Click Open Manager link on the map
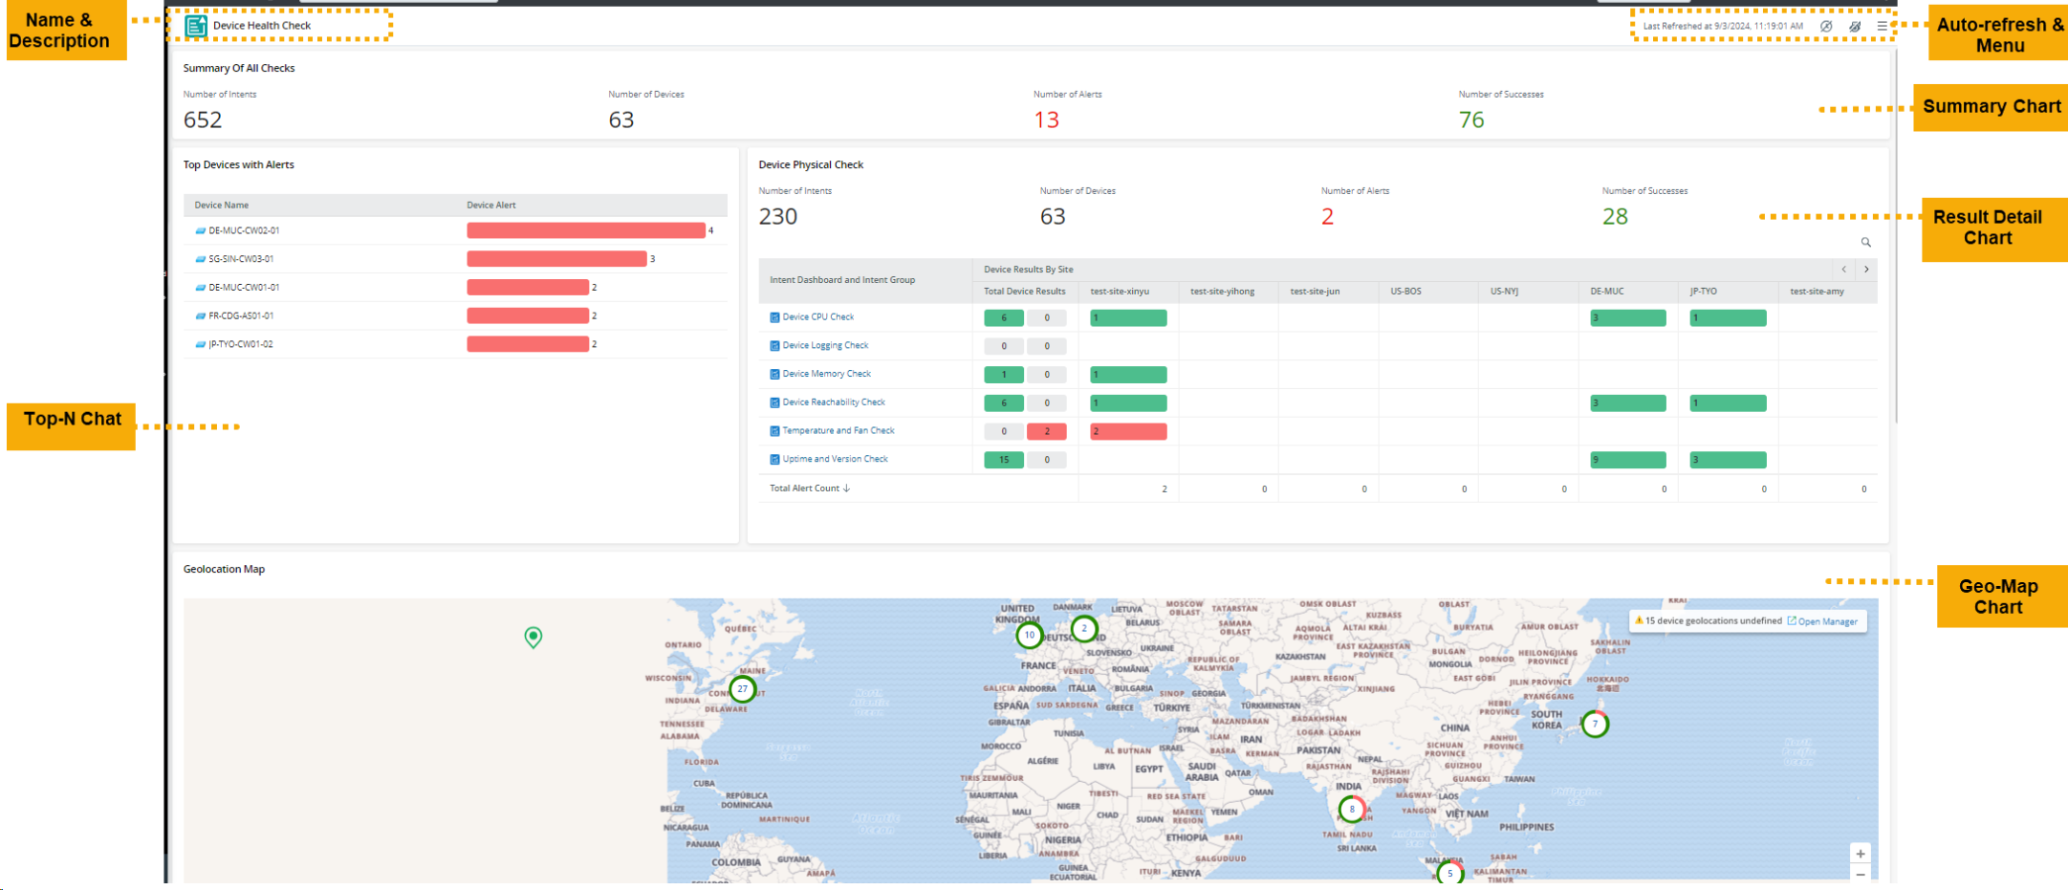 (x=1826, y=621)
